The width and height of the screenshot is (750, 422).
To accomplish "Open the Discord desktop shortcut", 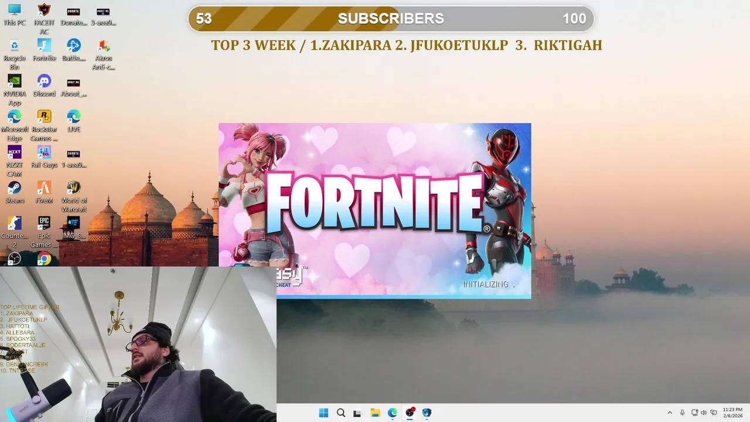I will point(44,86).
